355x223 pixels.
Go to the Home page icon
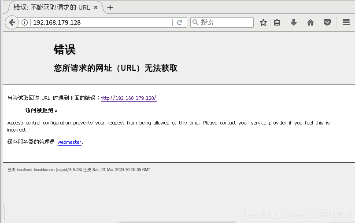[x=311, y=22]
